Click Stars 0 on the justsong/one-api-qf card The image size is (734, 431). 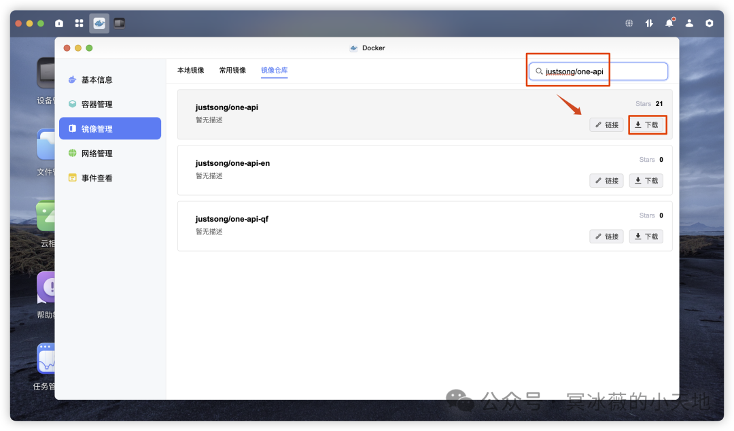coord(651,215)
